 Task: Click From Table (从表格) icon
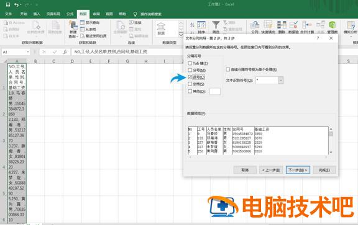point(83,29)
